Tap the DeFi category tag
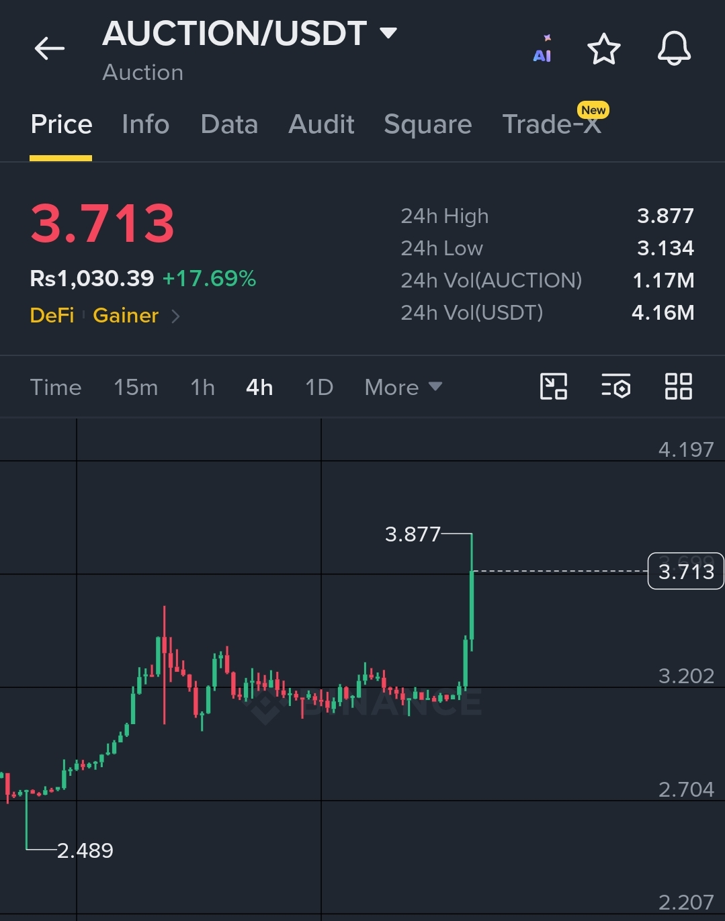725x921 pixels. (52, 315)
